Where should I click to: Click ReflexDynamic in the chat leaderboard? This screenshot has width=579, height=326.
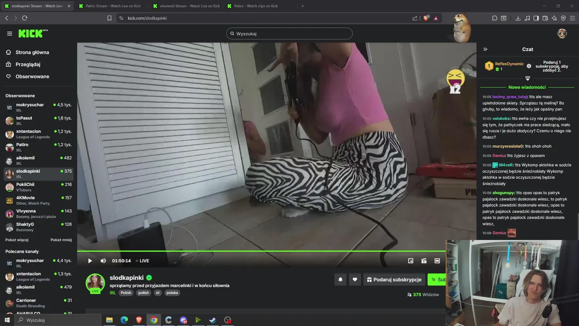point(509,64)
